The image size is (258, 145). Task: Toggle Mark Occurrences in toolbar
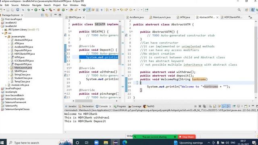pyautogui.click(x=89, y=10)
